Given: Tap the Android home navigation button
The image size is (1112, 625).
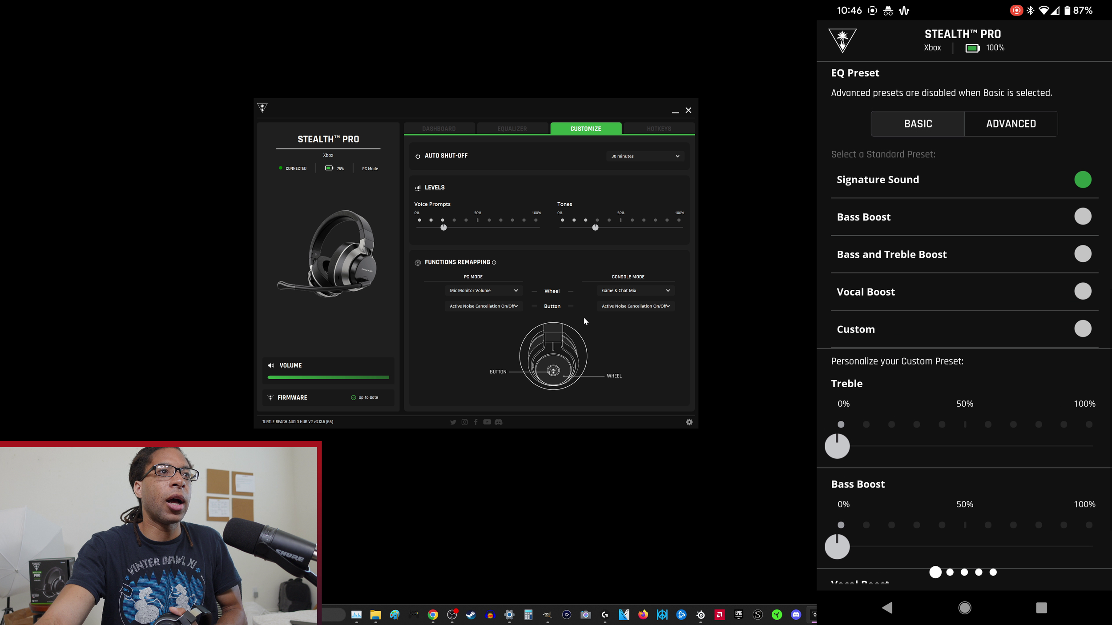Looking at the screenshot, I should (964, 608).
